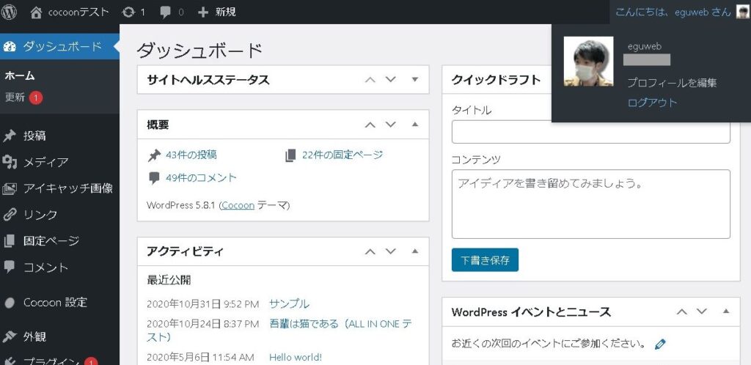The width and height of the screenshot is (751, 365).
Task: Click the ログアウト link
Action: (652, 103)
